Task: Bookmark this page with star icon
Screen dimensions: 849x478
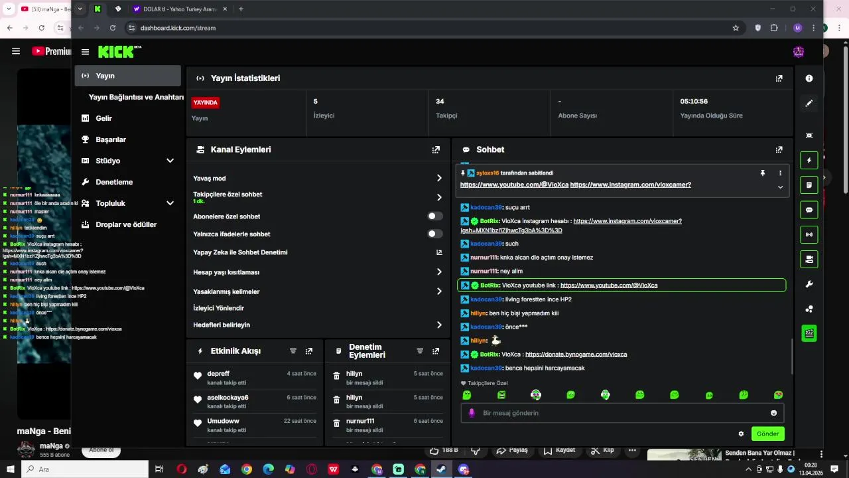Action: coord(736,28)
